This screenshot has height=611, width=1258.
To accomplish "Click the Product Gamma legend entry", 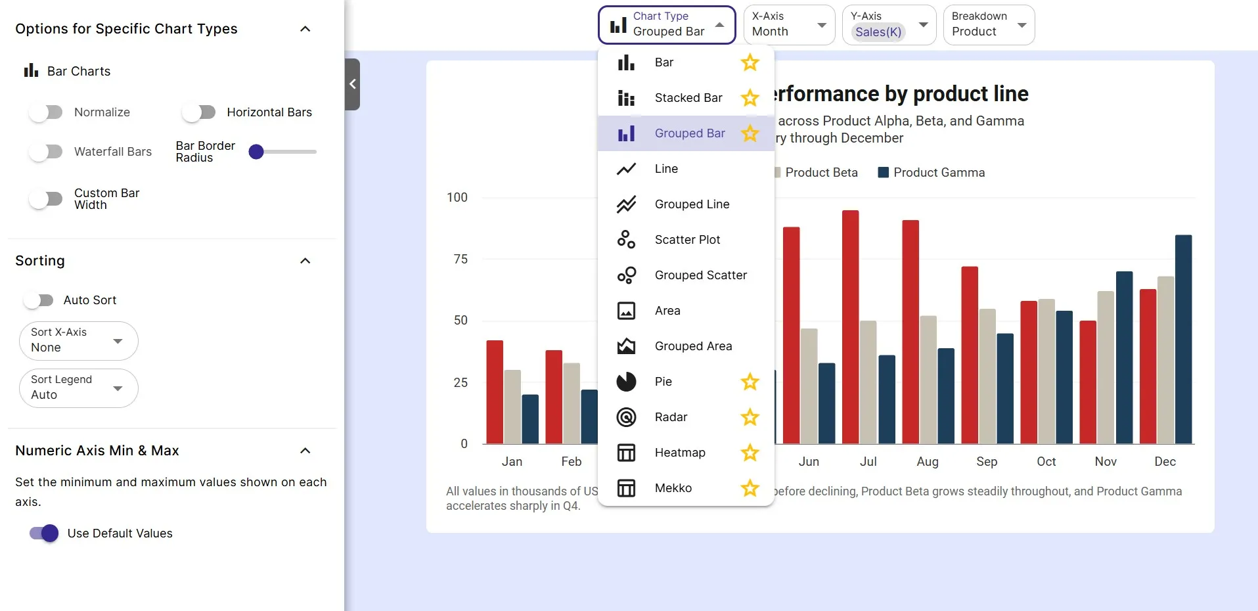I will (932, 173).
